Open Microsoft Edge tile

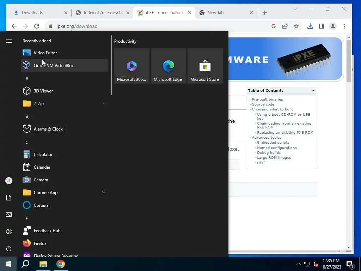pyautogui.click(x=168, y=66)
